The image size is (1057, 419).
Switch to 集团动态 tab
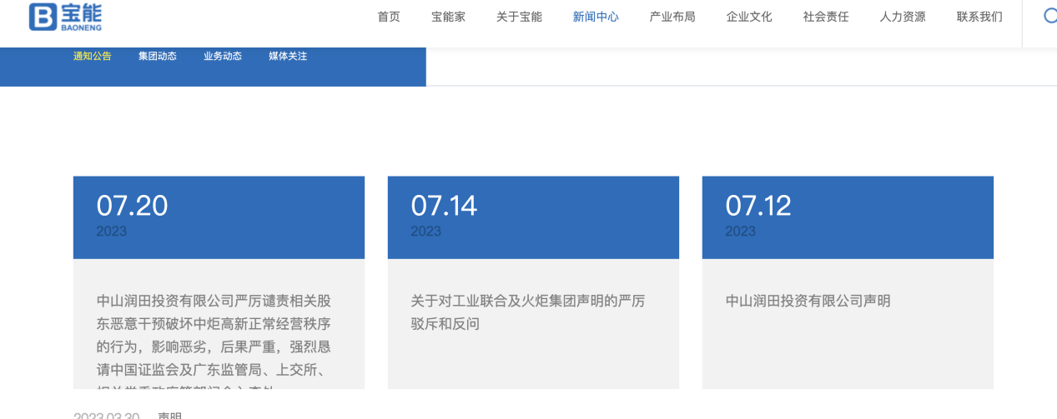[158, 57]
